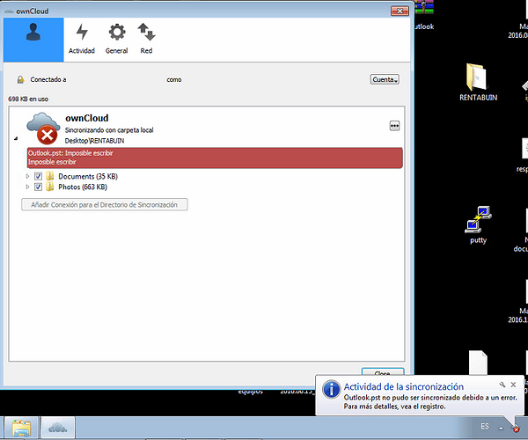Image resolution: width=528 pixels, height=440 pixels.
Task: Click the Close button of settings dialog
Action: (x=383, y=373)
